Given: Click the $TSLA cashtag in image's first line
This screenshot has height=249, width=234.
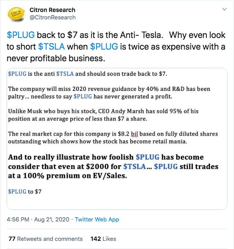Looking at the screenshot, I should click(65, 74).
